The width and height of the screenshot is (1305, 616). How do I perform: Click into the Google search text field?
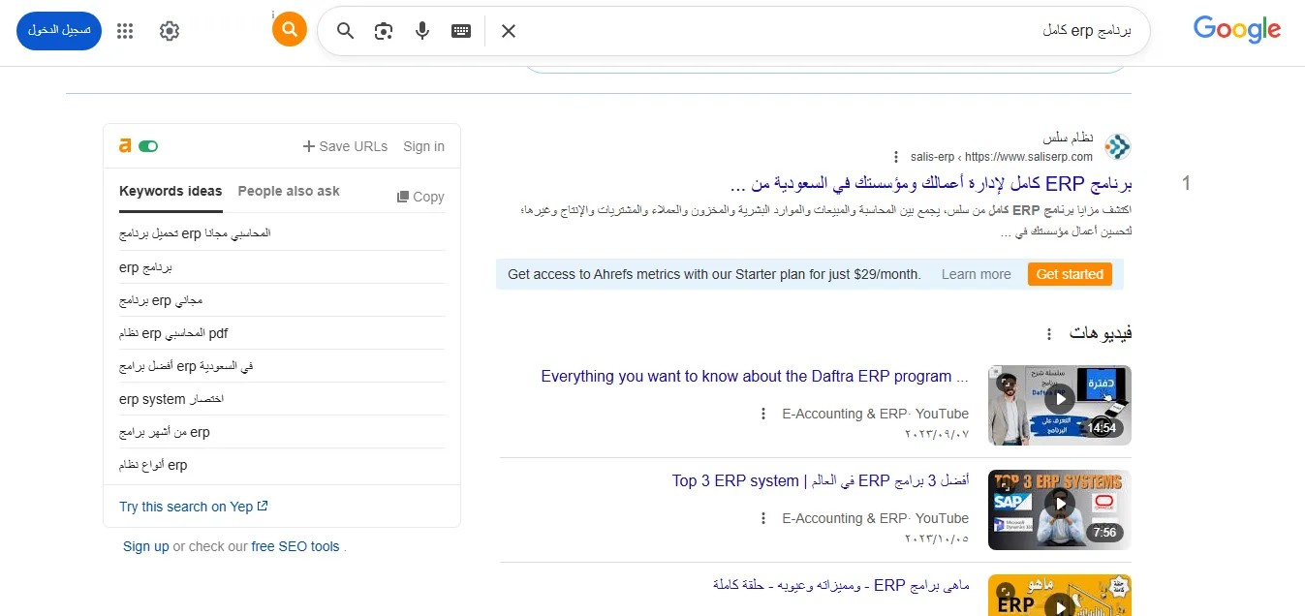click(823, 31)
